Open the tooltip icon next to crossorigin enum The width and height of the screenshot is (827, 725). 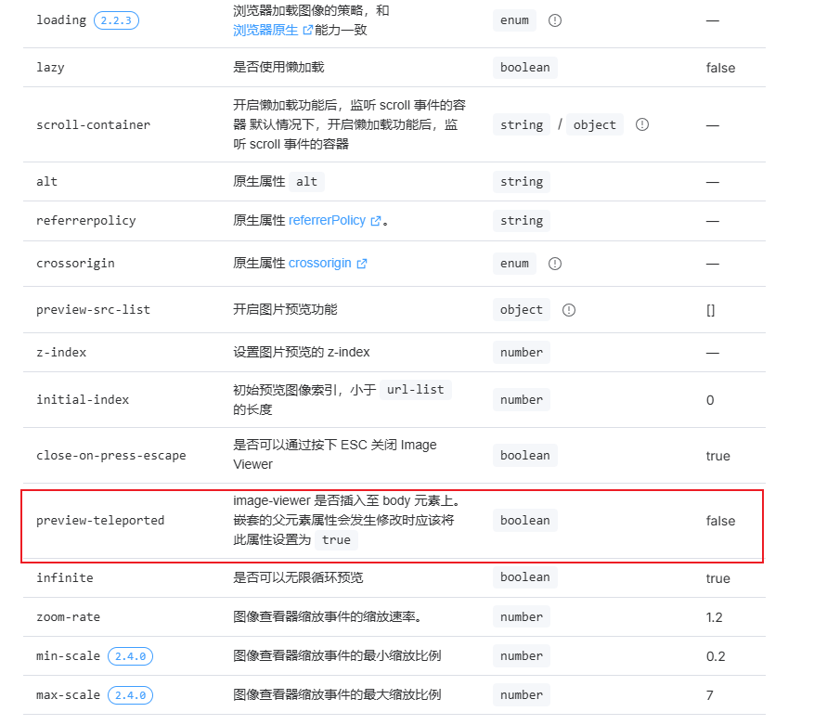tap(554, 264)
